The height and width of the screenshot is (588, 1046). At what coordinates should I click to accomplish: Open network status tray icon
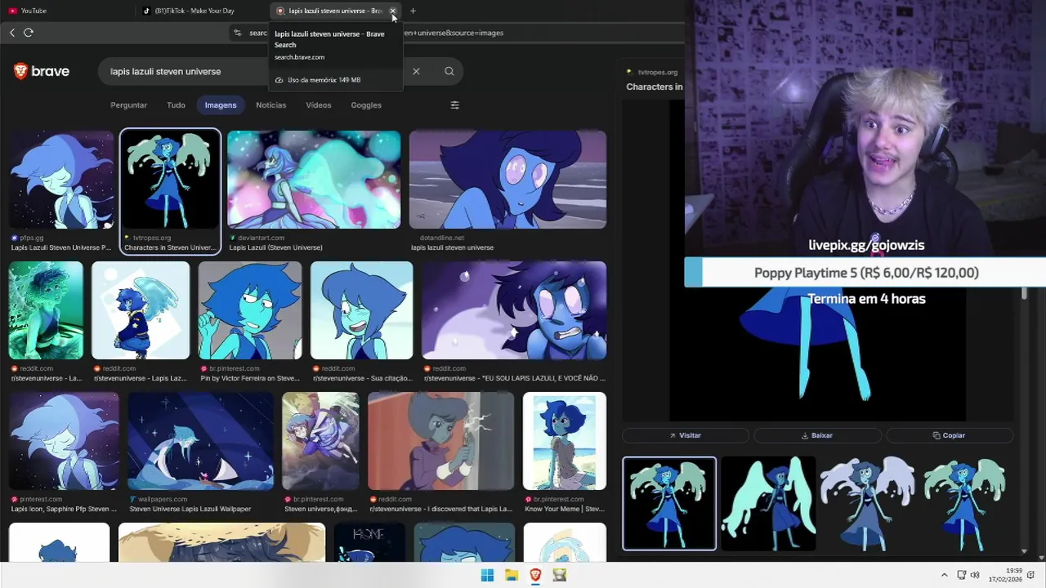[962, 575]
